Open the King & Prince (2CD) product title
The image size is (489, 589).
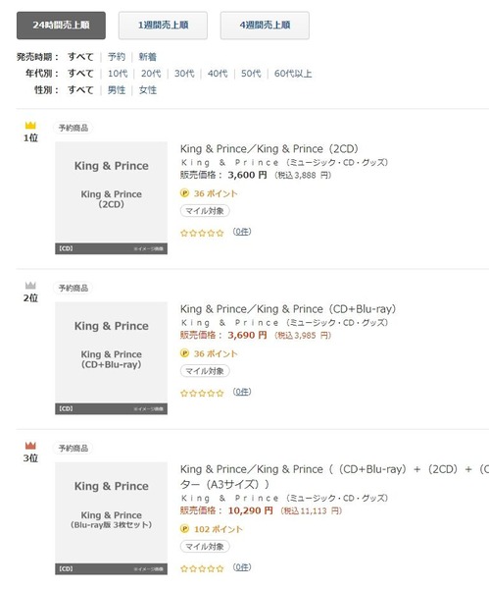(x=269, y=149)
